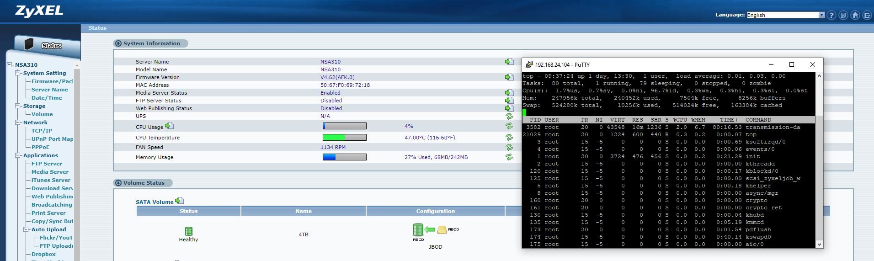Viewport: 874px width, 261px height.
Task: Refresh the UPS status row
Action: click(509, 116)
